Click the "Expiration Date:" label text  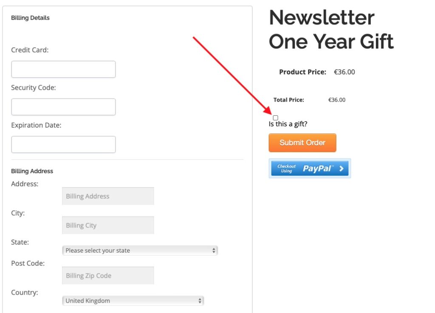pos(36,125)
